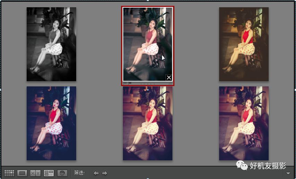This screenshot has width=296, height=179.
Task: Switch to Loupe view single-photo icon
Action: [22, 173]
